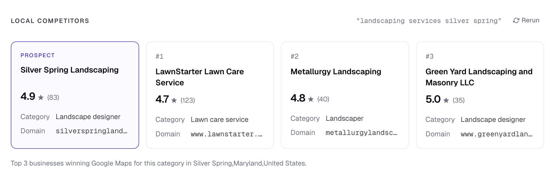
Task: Select the Silver Spring Landscaping prospect title
Action: 70,70
